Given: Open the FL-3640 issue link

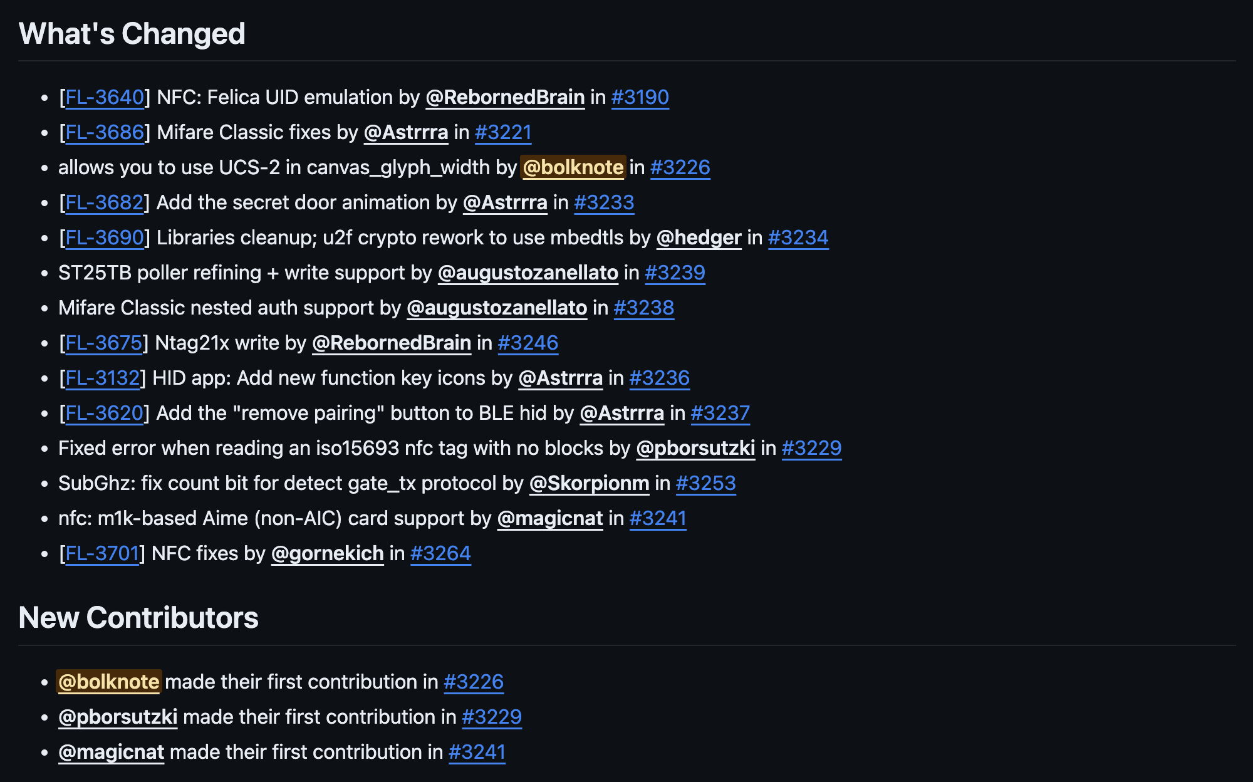Looking at the screenshot, I should click(105, 97).
